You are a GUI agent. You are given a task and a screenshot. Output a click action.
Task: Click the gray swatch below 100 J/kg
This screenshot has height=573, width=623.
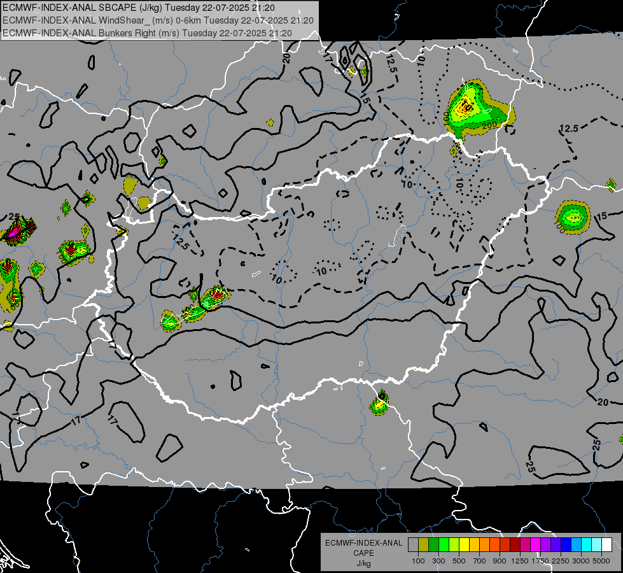click(413, 545)
